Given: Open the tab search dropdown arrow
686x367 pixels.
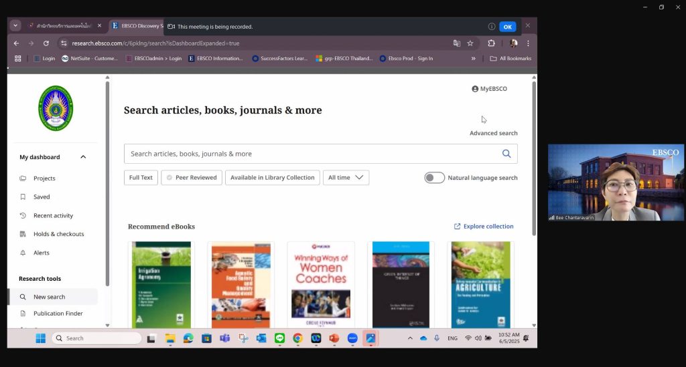Looking at the screenshot, I should tap(15, 26).
